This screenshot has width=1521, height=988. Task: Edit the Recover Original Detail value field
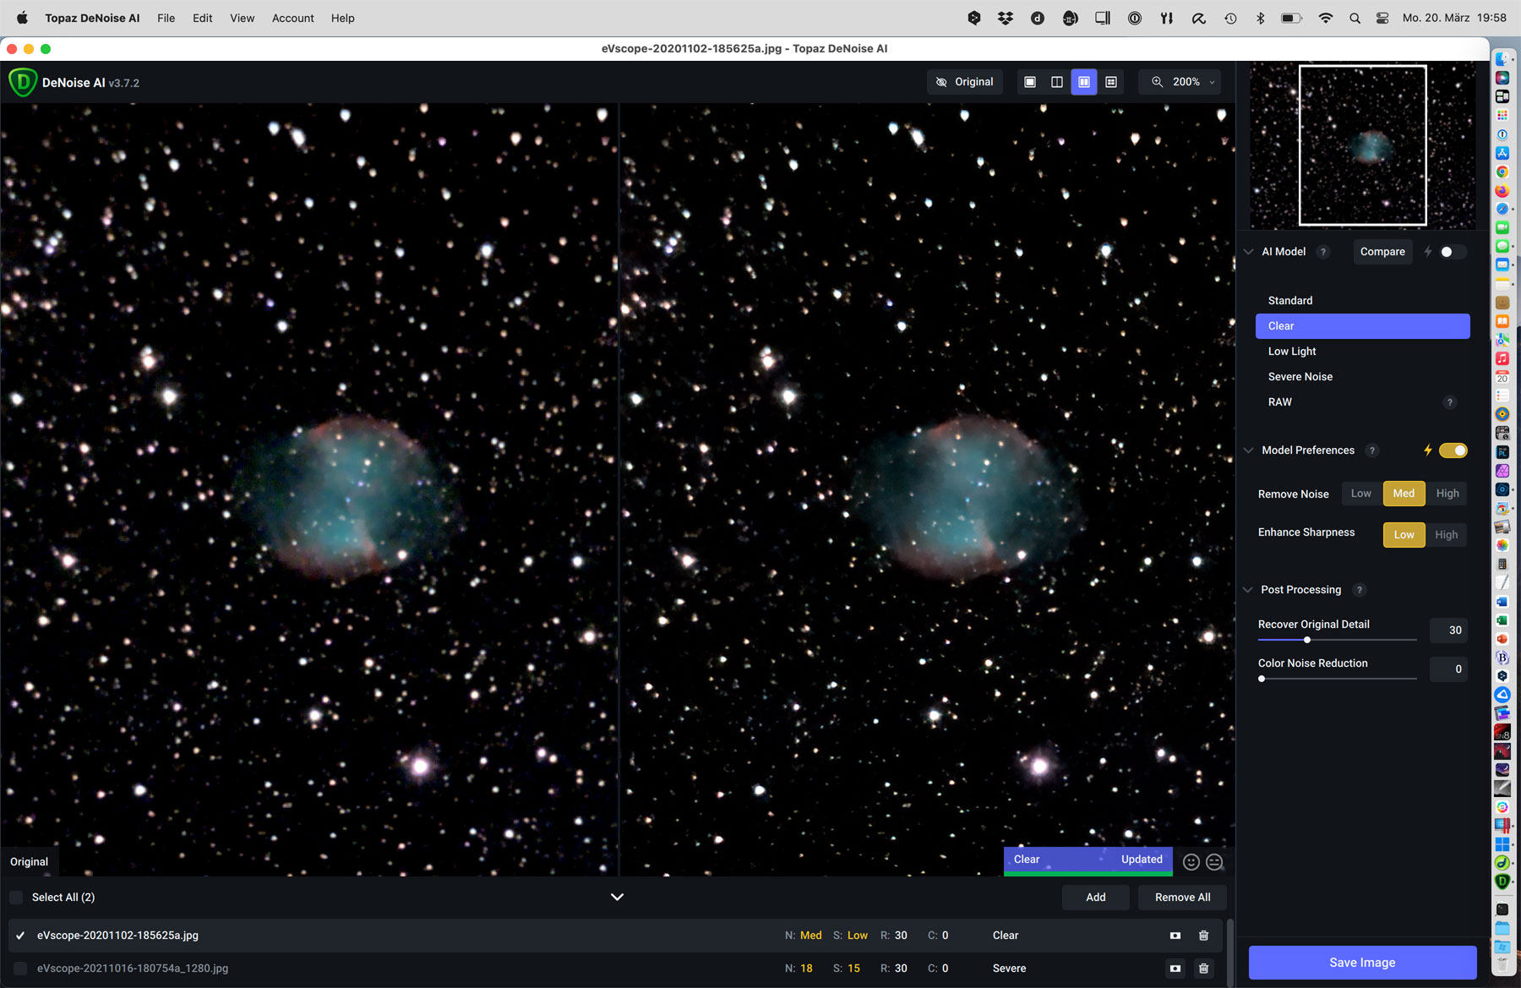click(x=1448, y=630)
